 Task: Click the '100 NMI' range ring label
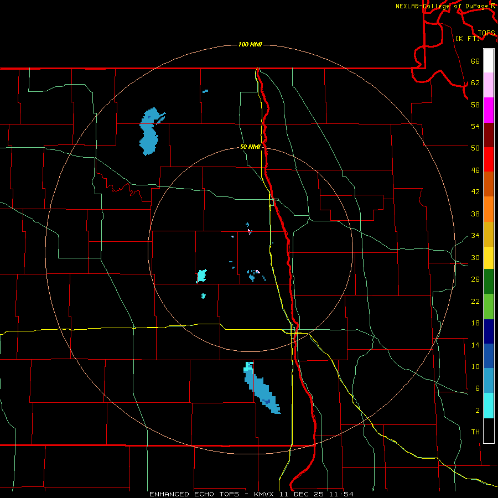(x=250, y=44)
